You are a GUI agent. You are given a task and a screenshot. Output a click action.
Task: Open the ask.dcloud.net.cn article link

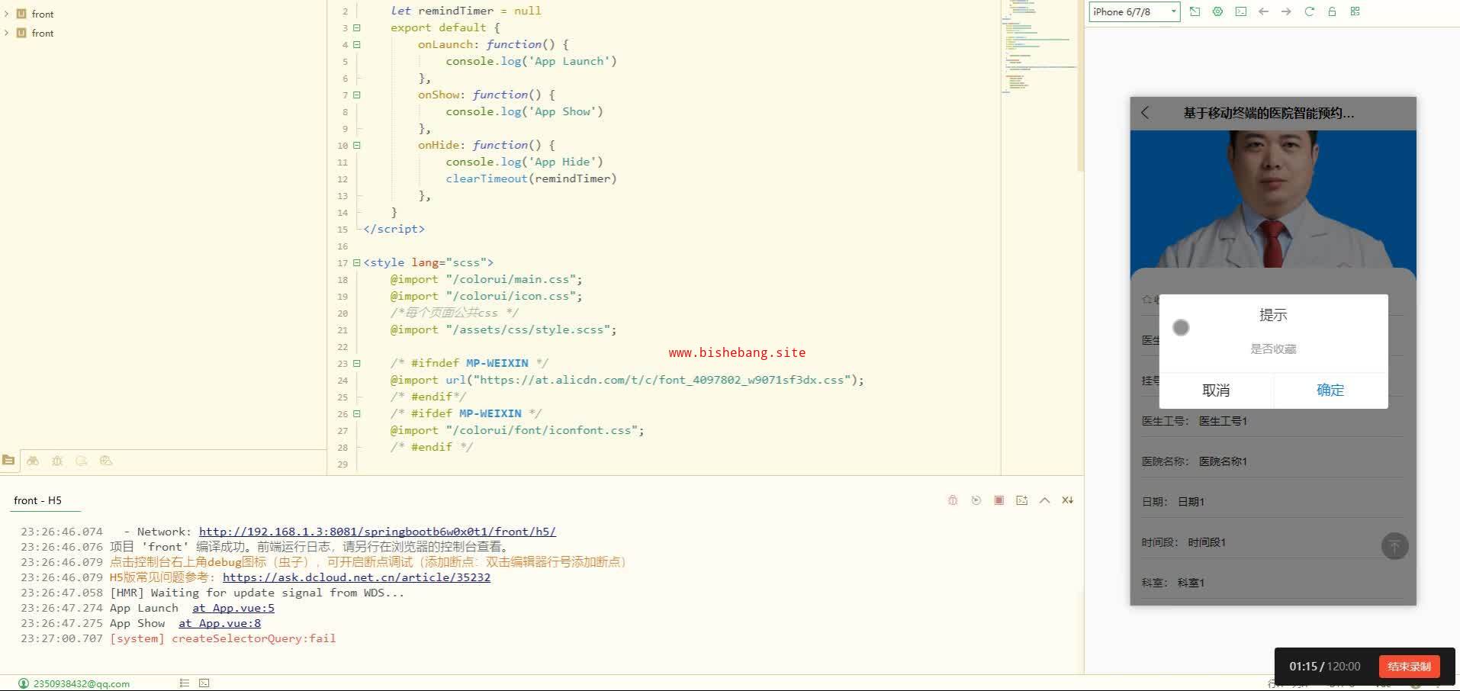356,577
